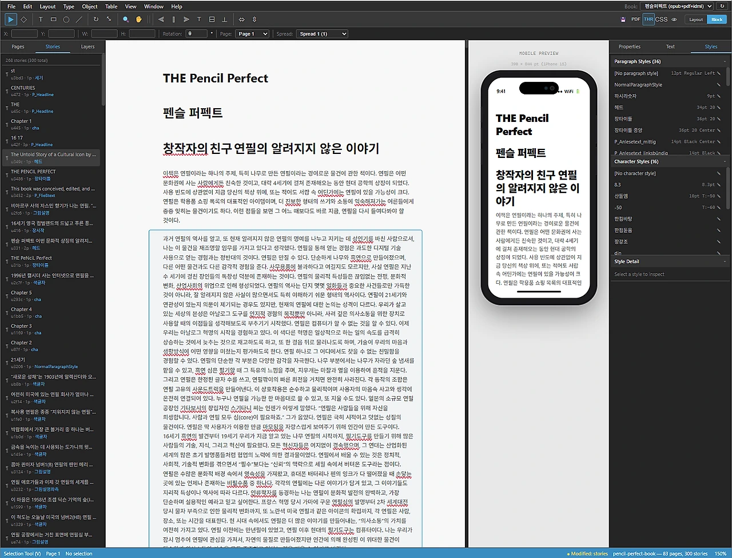This screenshot has width=732, height=558.
Task: Click the Modified: stories status indicator
Action: coord(587,553)
